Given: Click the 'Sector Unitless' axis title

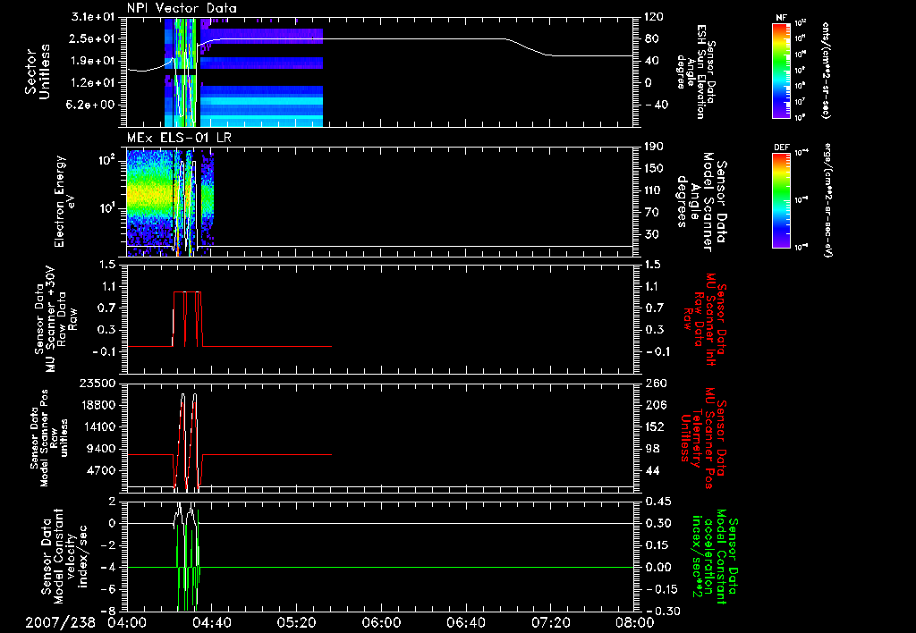Looking at the screenshot, I should 37,72.
